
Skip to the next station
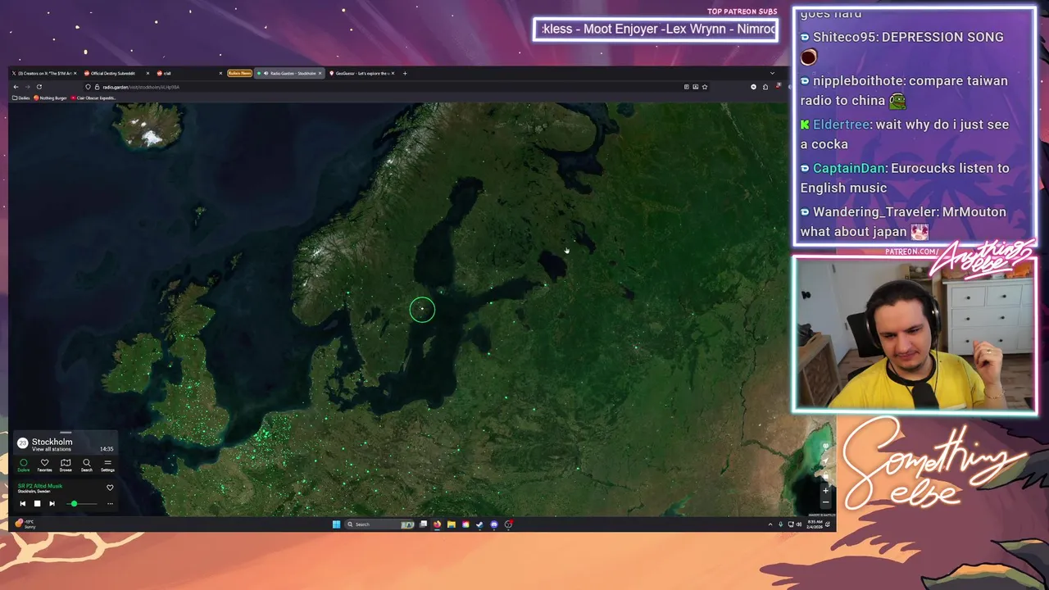pyautogui.click(x=52, y=503)
